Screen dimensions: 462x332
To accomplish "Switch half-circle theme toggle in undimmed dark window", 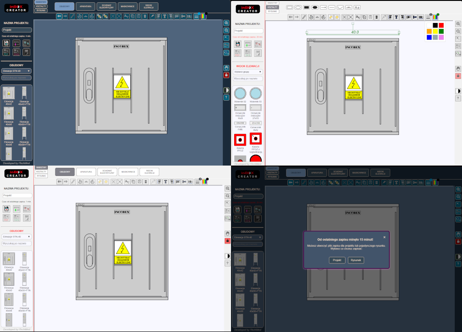I will click(226, 90).
